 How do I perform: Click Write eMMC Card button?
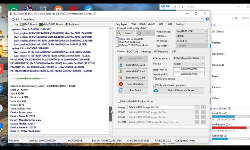coord(133,71)
